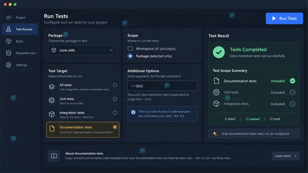Screen dimensions: 308x173
Task: Click 'Excluded' status for Integration tests
Action: (278, 104)
